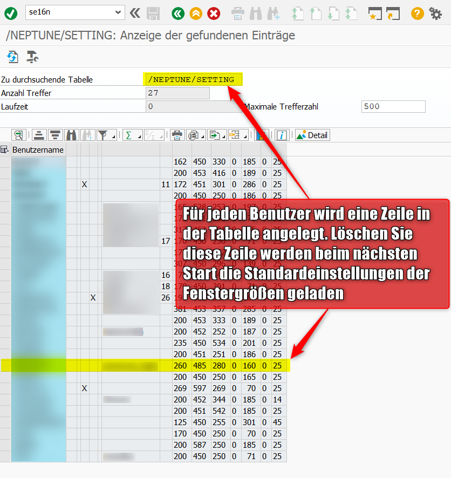Click the X flag in the 172 row
This screenshot has height=478, width=451.
pos(84,184)
